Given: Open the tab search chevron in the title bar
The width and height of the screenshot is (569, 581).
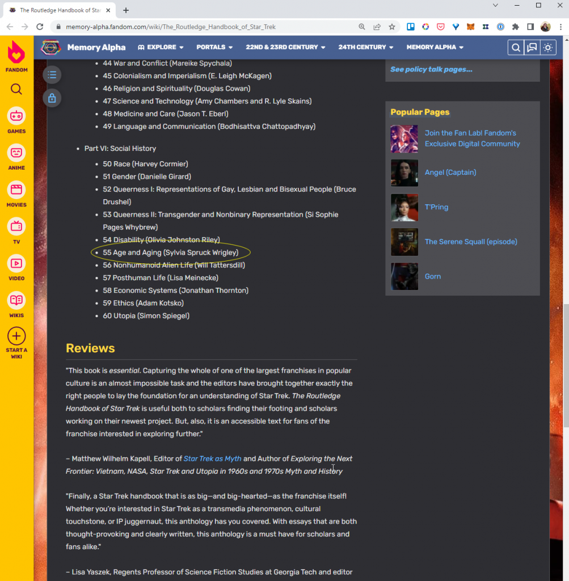Looking at the screenshot, I should click(x=495, y=5).
